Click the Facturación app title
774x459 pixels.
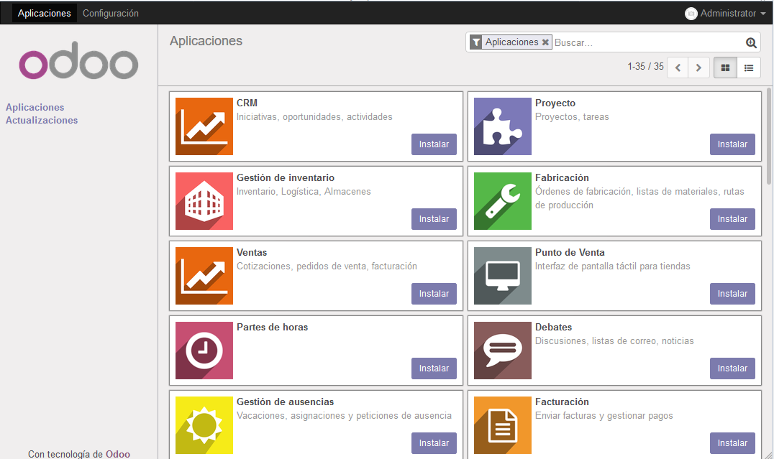(562, 402)
